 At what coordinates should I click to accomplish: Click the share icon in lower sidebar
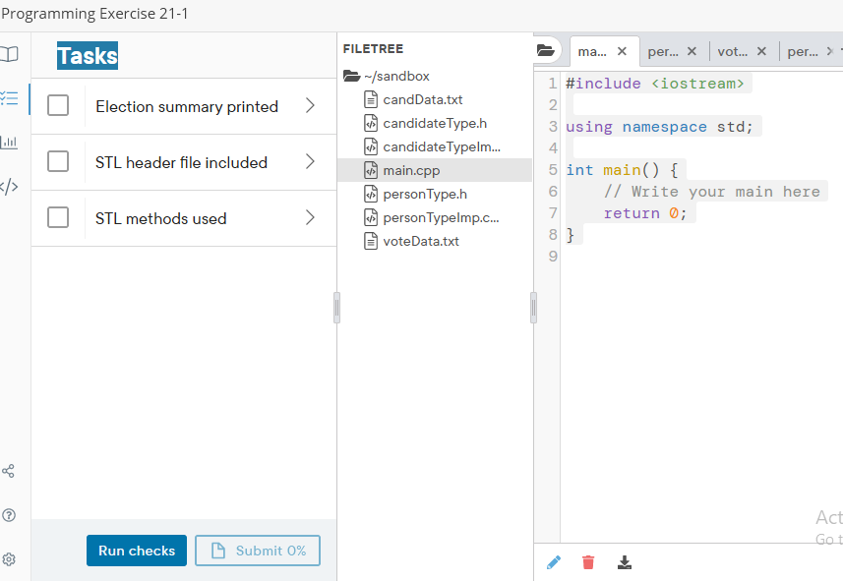(10, 471)
